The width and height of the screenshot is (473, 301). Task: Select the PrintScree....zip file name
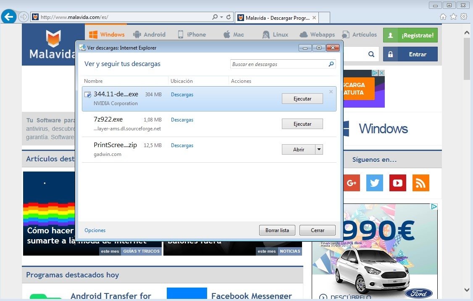coord(115,145)
